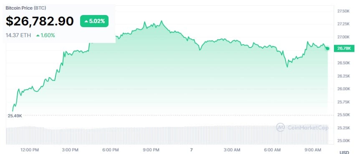Click the CoinMarketCap watermark logo
This screenshot has height=154, width=359.
click(x=280, y=127)
